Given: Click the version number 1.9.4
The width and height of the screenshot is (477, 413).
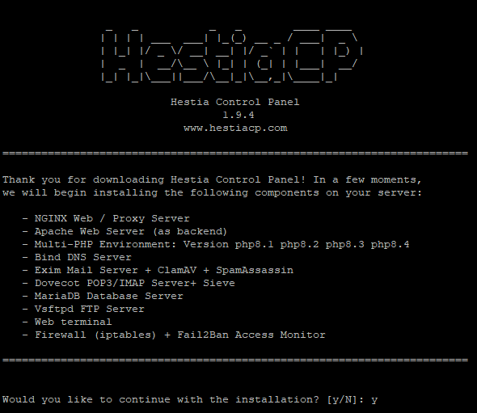Looking at the screenshot, I should click(238, 115).
